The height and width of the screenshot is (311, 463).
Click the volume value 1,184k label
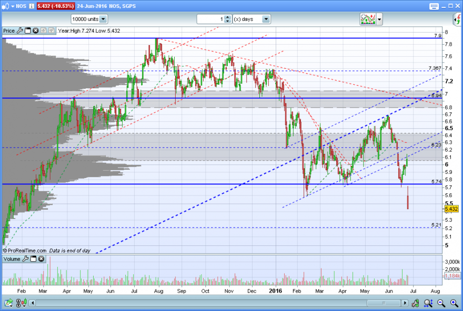tap(452, 276)
